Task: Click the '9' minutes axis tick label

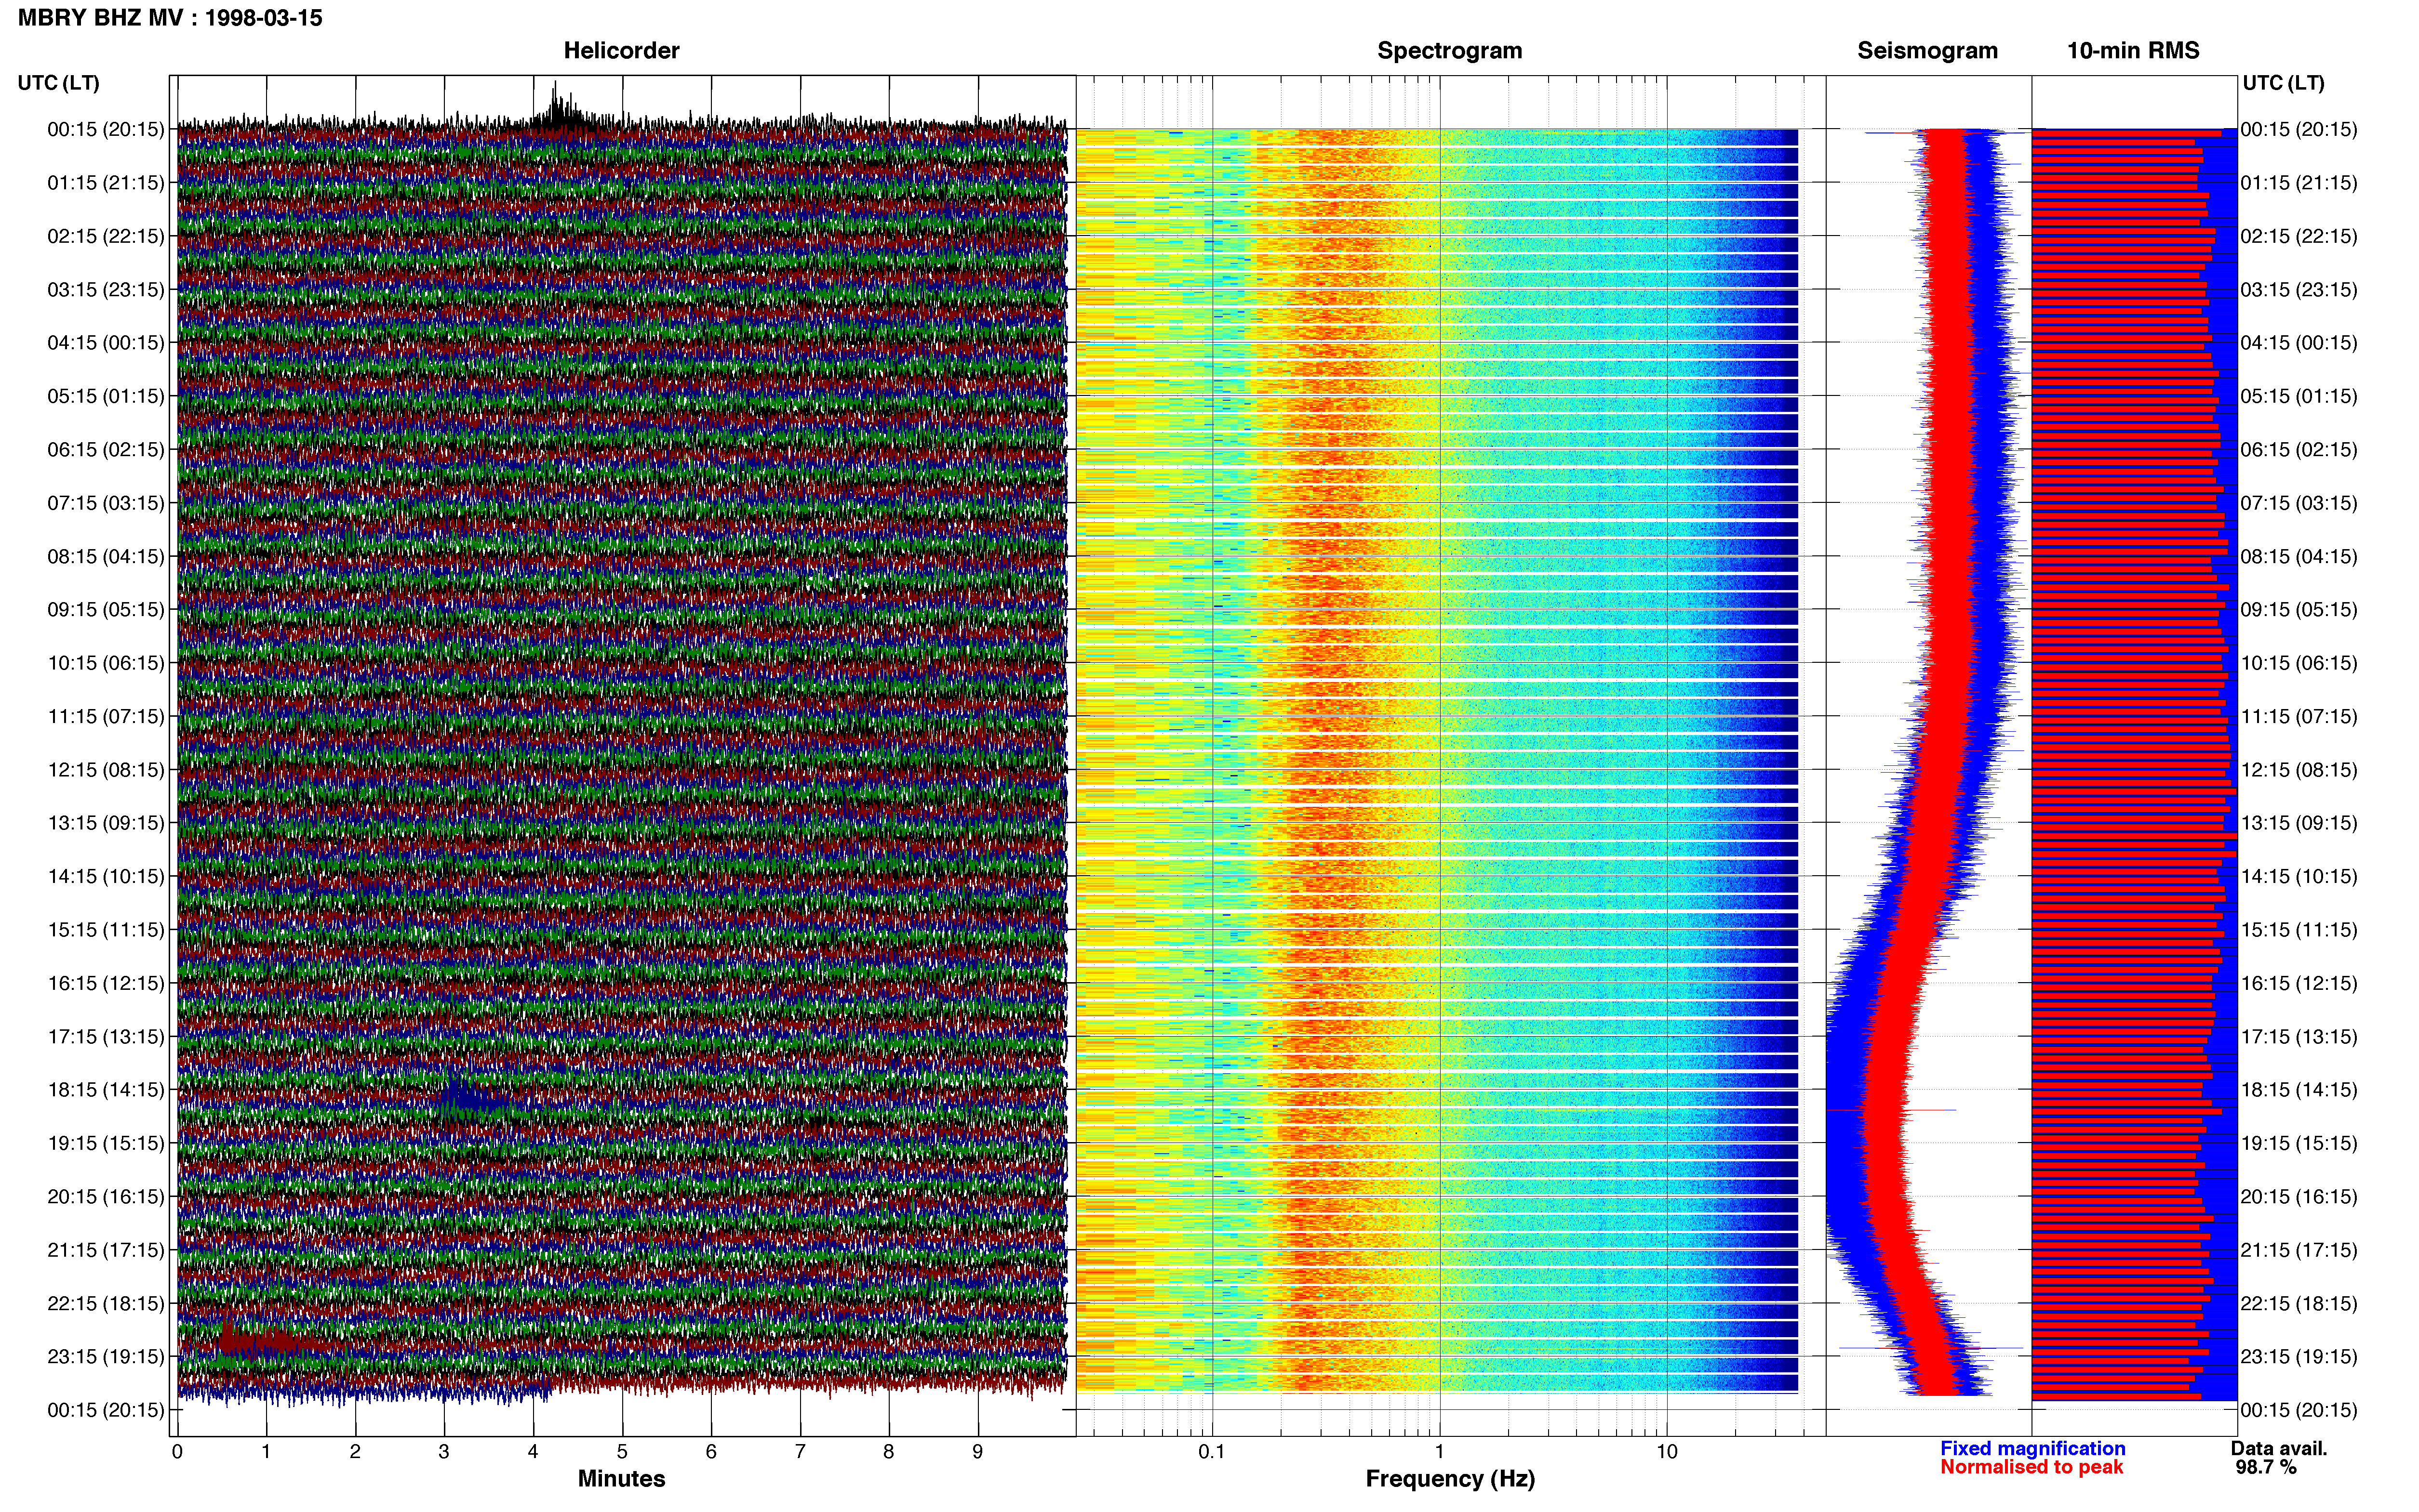Action: coord(977,1452)
